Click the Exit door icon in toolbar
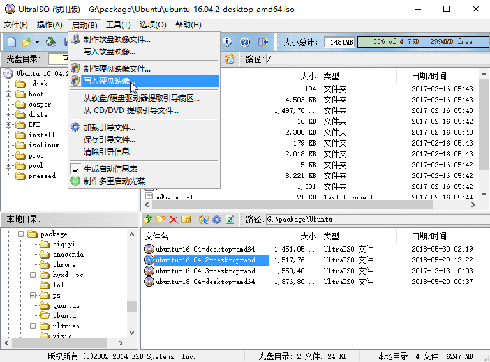This screenshot has height=362, width=490. click(x=263, y=42)
